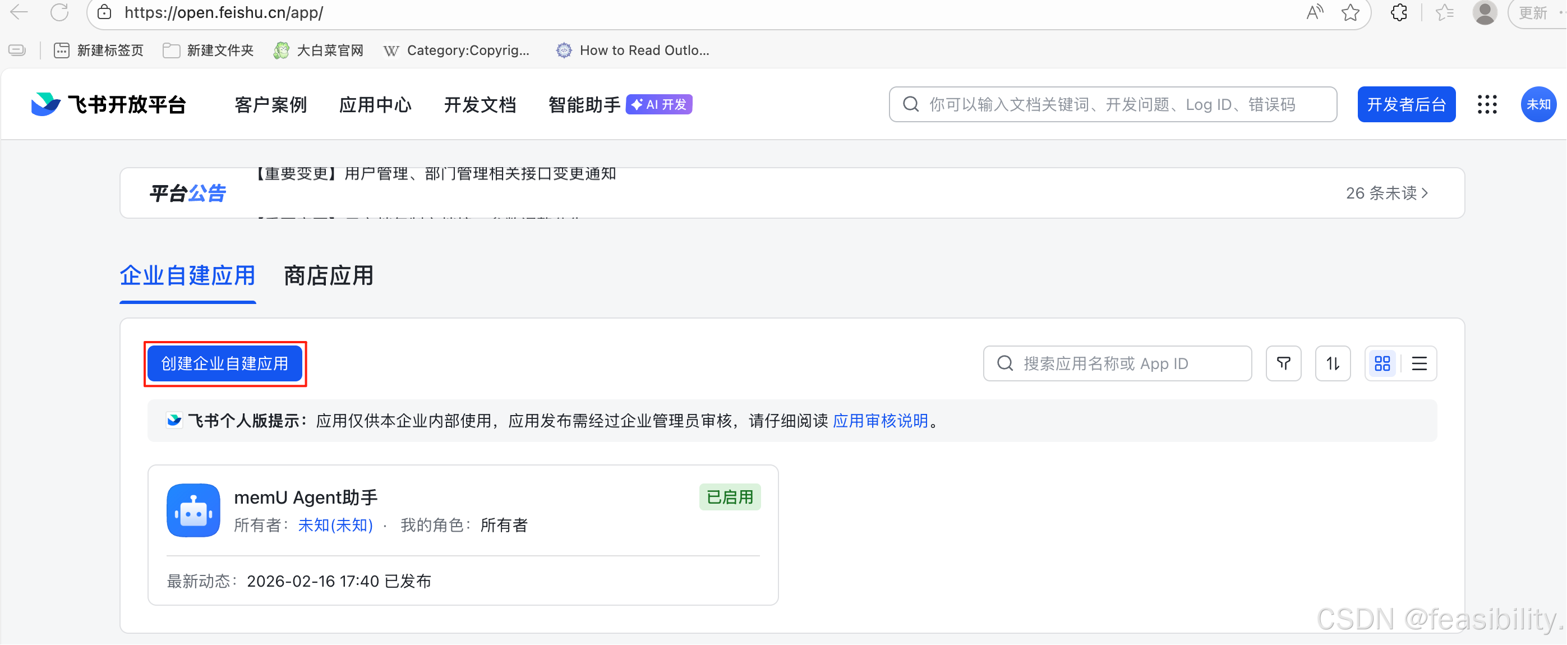
Task: Click the AI 开发 gradient badge
Action: (x=658, y=104)
